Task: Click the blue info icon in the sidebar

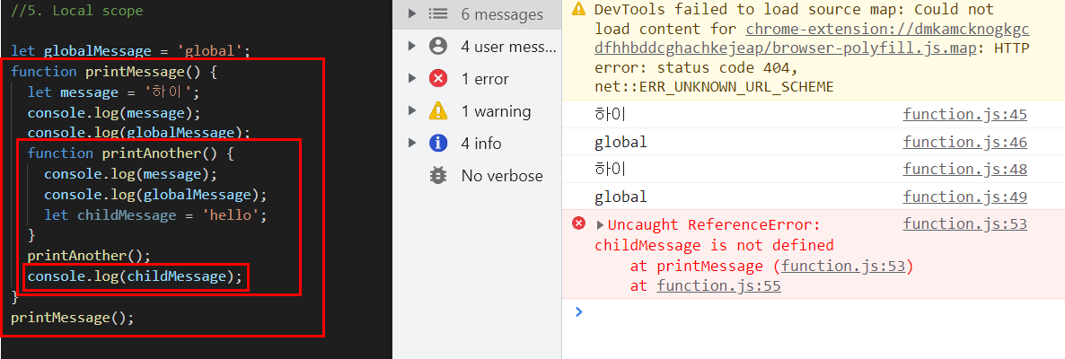Action: (439, 144)
